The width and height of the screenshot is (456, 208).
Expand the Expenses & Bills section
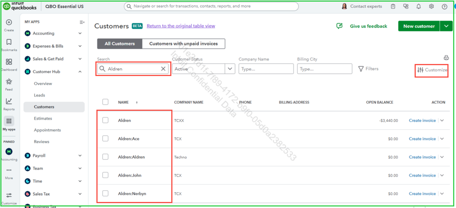tap(80, 46)
